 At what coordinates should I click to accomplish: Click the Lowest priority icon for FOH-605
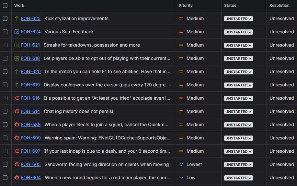(181, 165)
